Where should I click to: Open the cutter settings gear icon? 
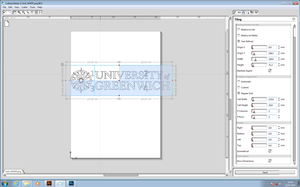tap(252, 12)
